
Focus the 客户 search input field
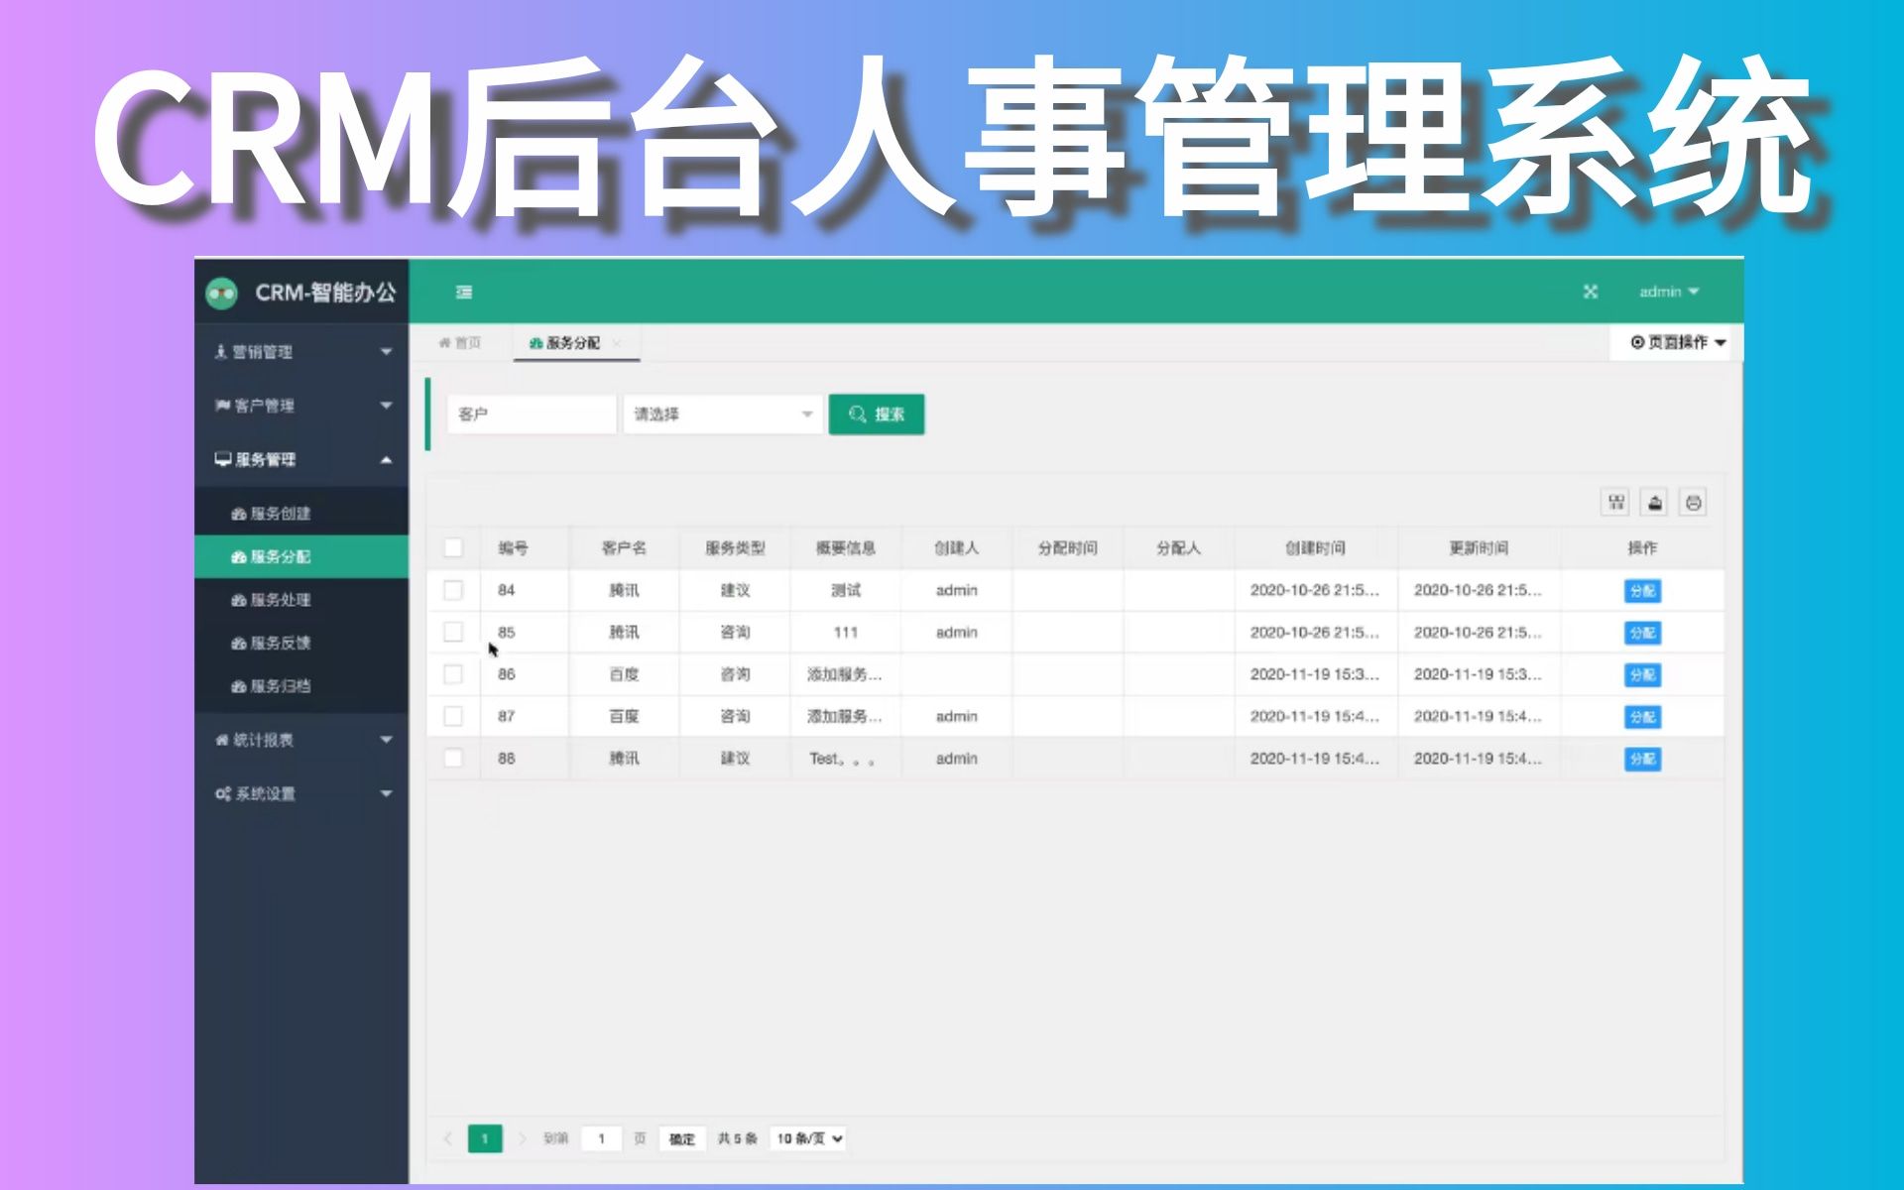click(532, 415)
